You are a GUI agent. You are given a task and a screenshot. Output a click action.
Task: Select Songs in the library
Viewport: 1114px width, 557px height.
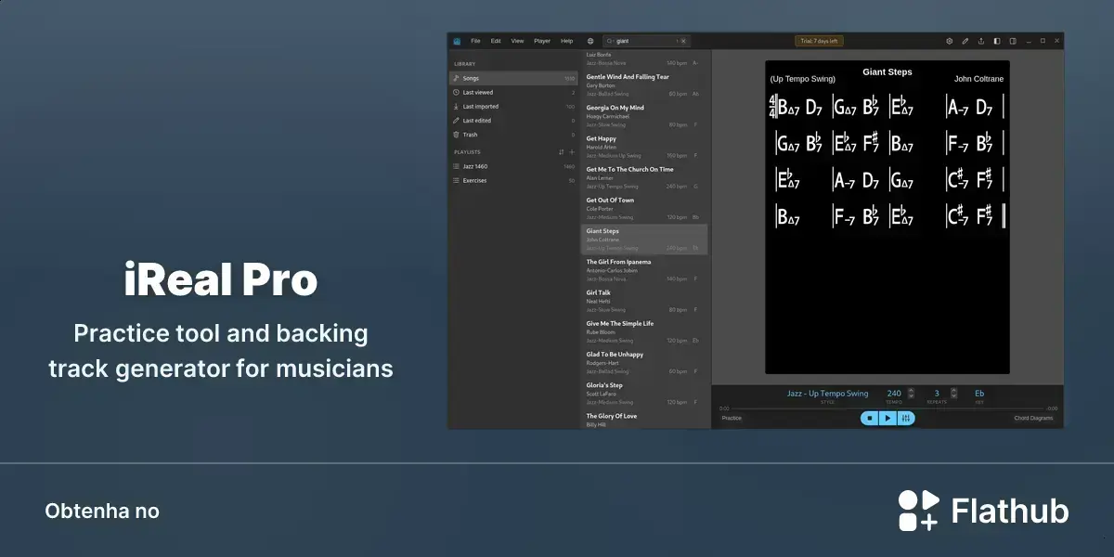click(x=513, y=79)
